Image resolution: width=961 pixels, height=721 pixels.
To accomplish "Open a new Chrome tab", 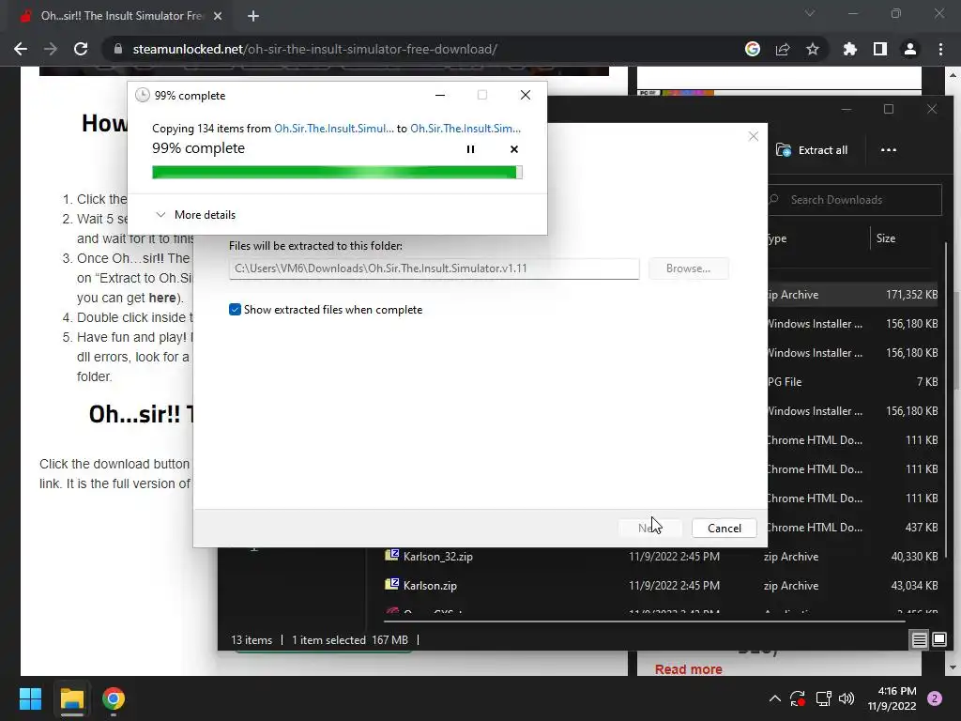I will pyautogui.click(x=253, y=16).
